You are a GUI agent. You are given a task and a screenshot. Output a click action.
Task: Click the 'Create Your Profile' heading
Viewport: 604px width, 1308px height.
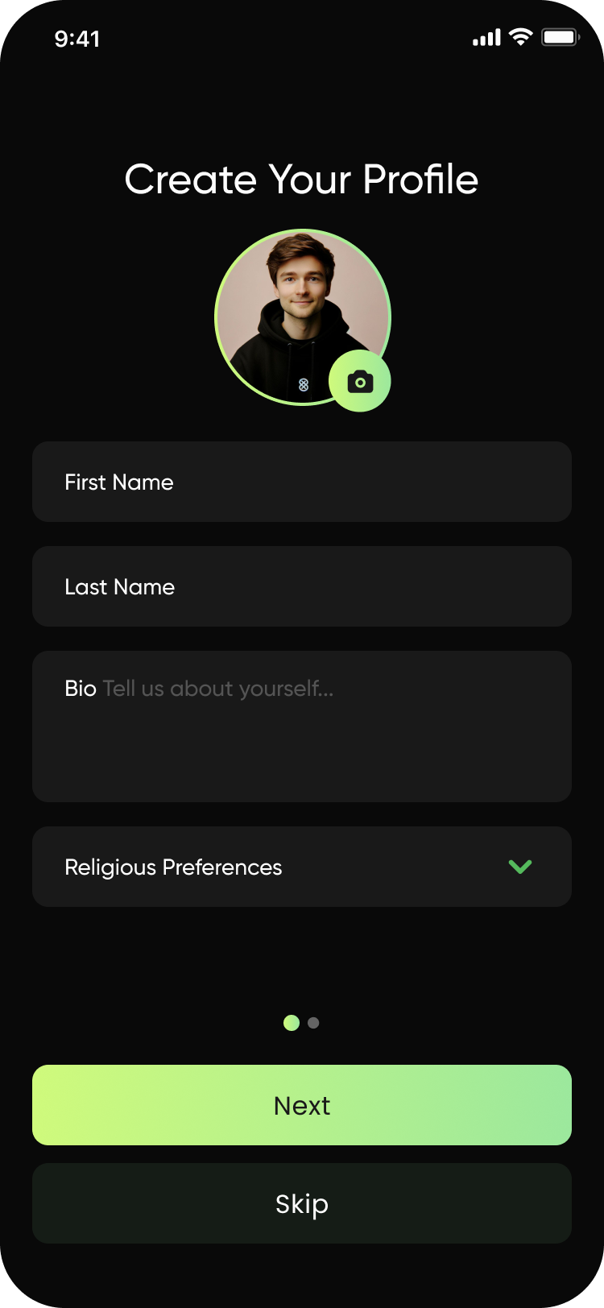302,179
